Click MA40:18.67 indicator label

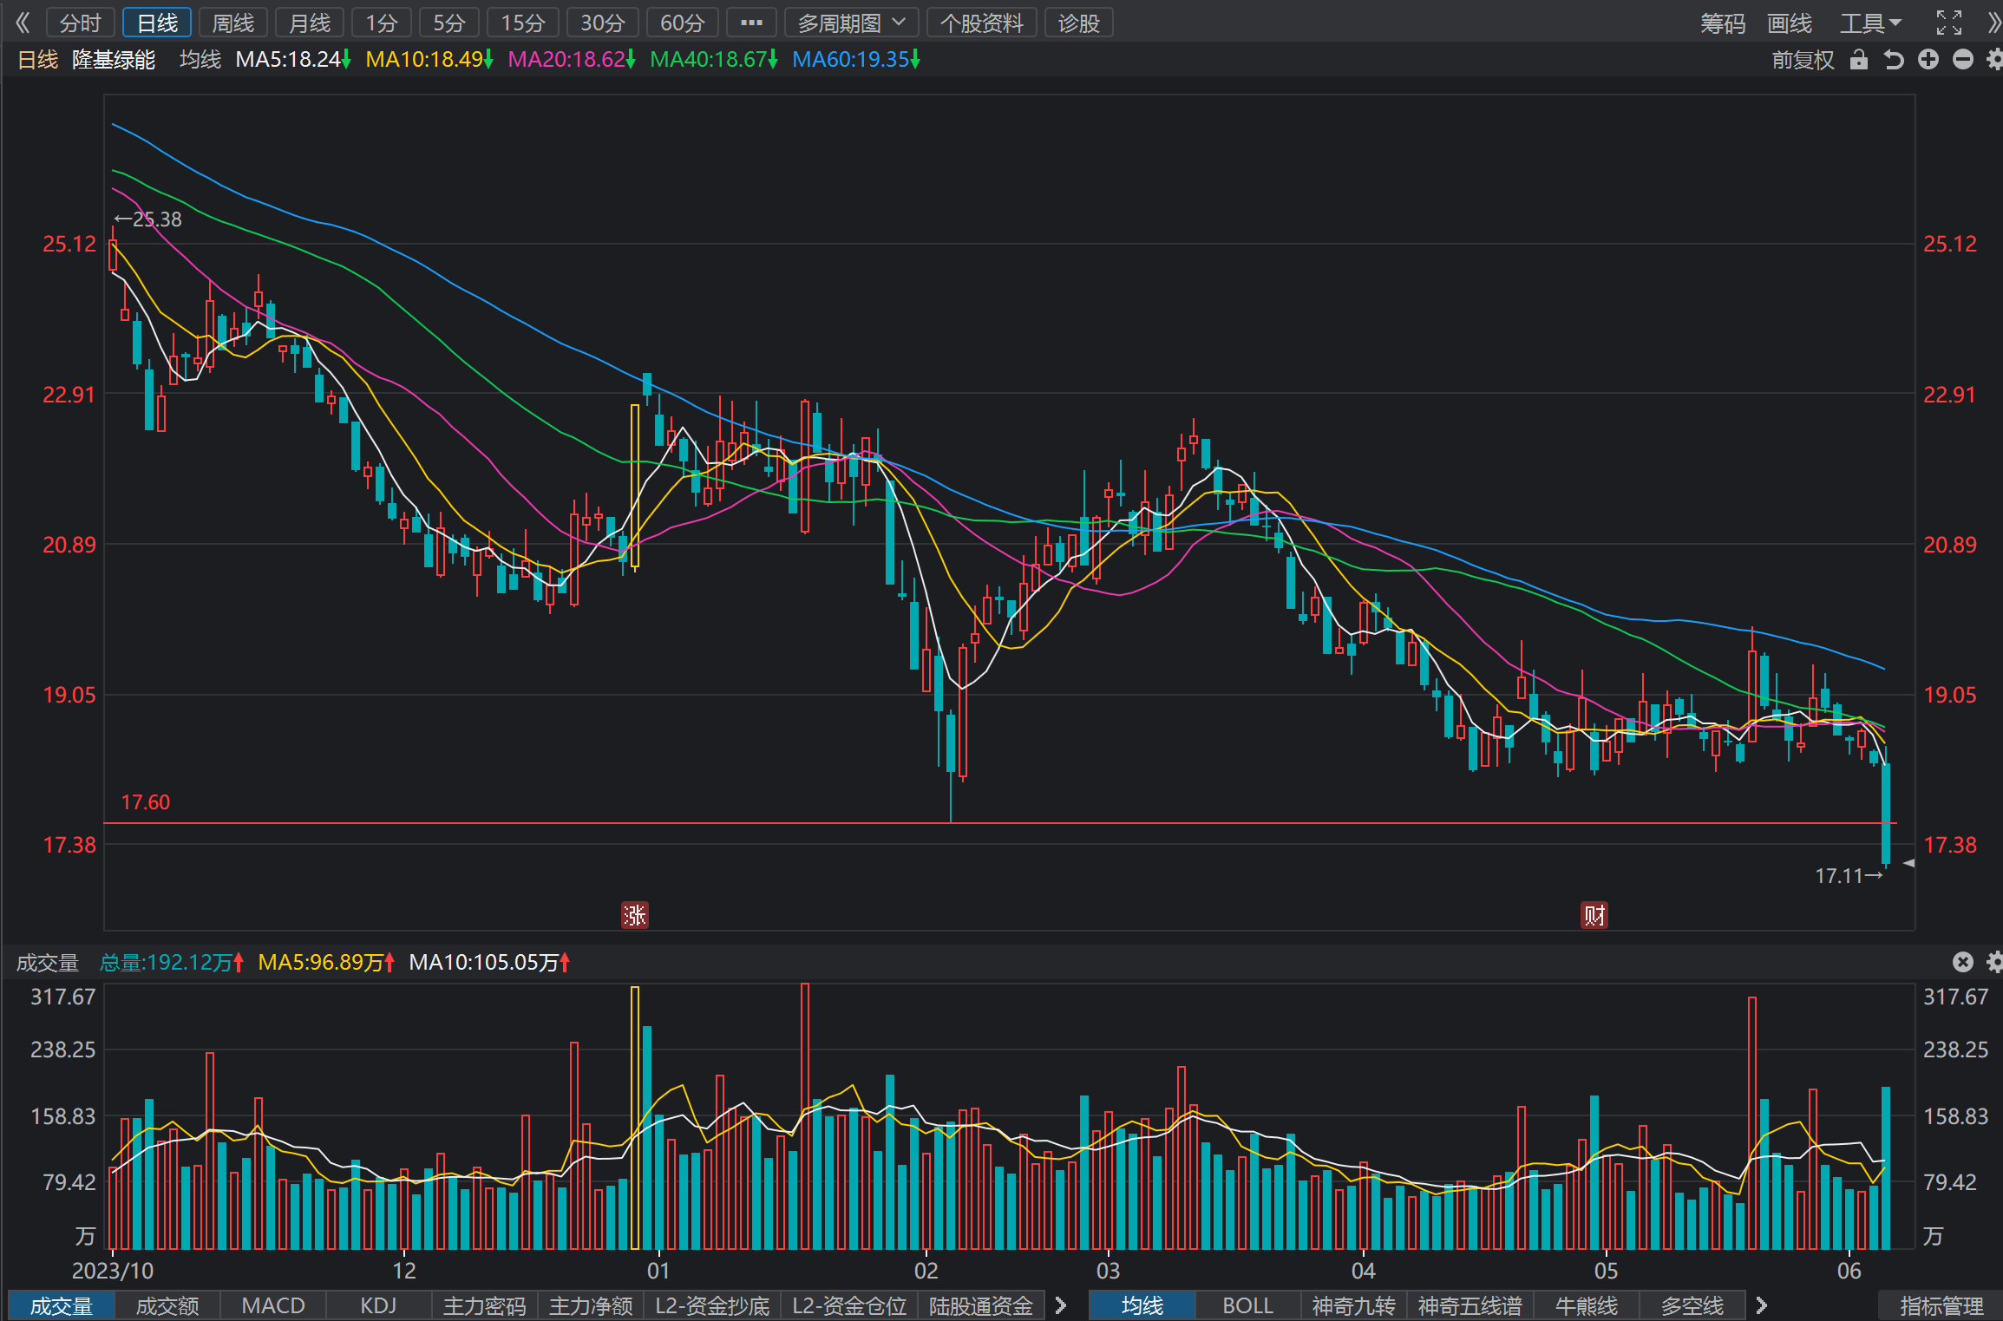click(714, 59)
